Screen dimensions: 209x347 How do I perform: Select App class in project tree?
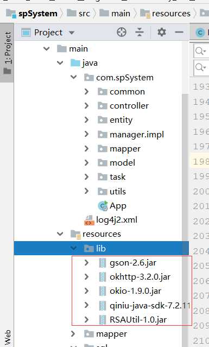pyautogui.click(x=118, y=206)
